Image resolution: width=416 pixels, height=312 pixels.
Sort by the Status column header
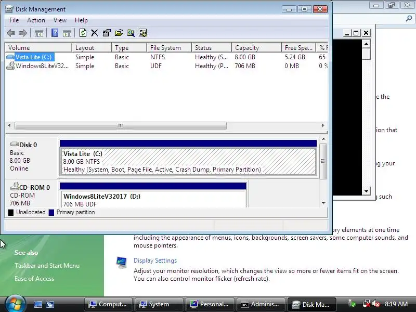pyautogui.click(x=212, y=47)
